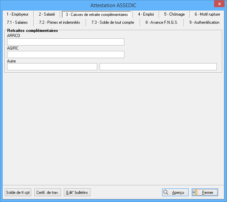Select the 3 - Caisses de retraite complémentaires tab
227x202 pixels.
[x=97, y=15]
